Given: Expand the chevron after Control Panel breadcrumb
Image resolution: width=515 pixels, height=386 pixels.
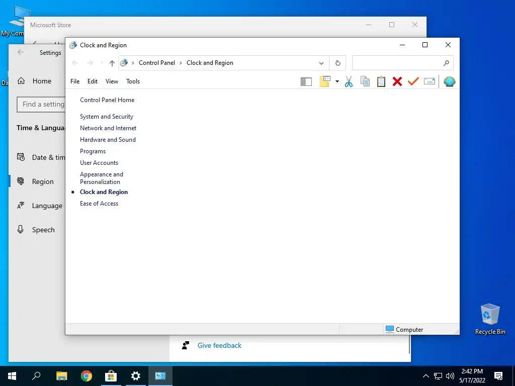Looking at the screenshot, I should pos(181,63).
